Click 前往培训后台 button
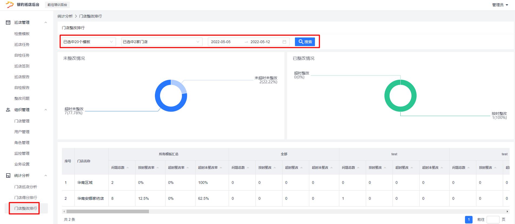515x224 pixels. pos(57,5)
